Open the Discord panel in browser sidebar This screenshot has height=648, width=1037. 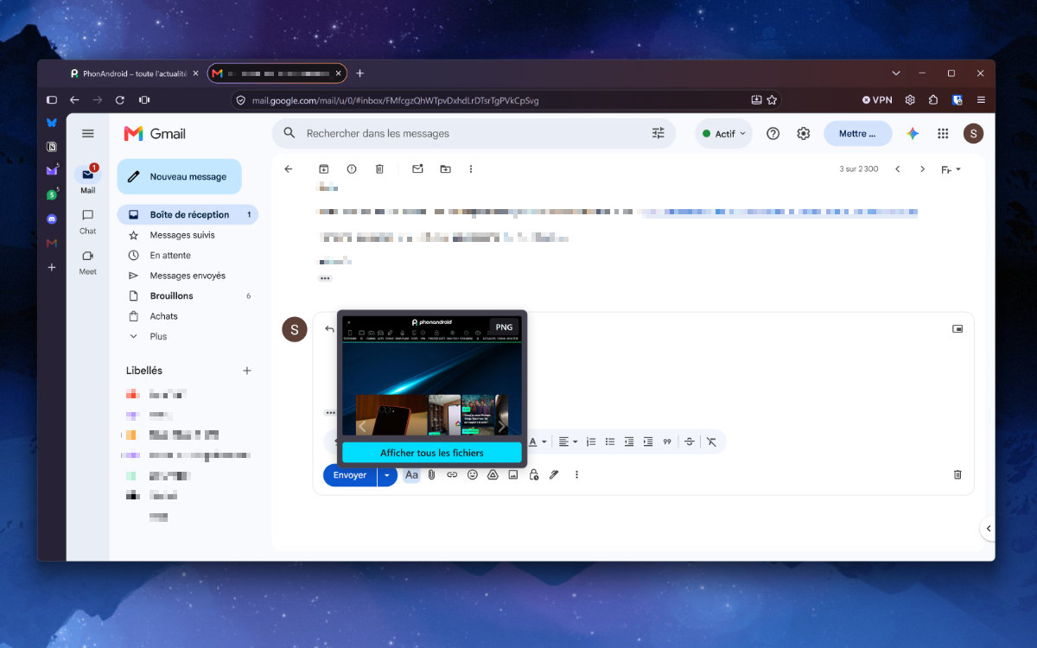coord(52,219)
